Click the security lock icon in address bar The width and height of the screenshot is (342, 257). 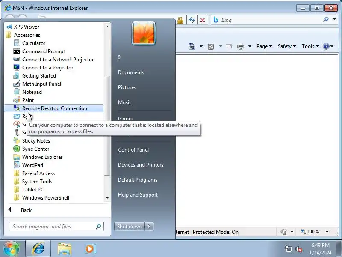coord(180,20)
